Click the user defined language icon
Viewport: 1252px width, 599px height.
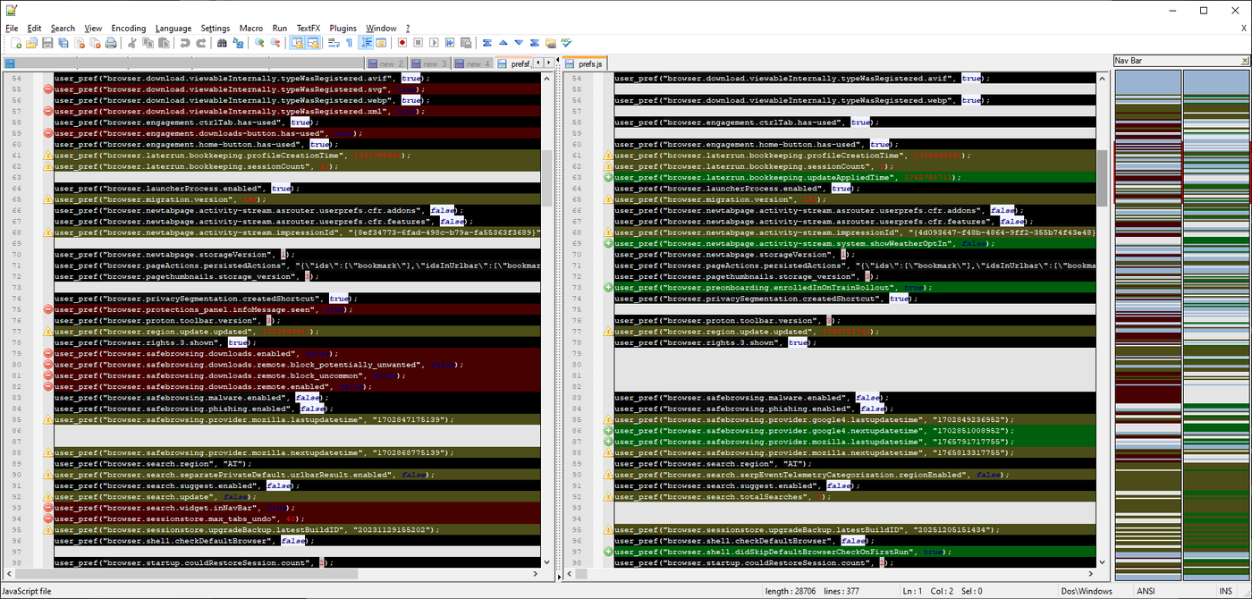[381, 43]
